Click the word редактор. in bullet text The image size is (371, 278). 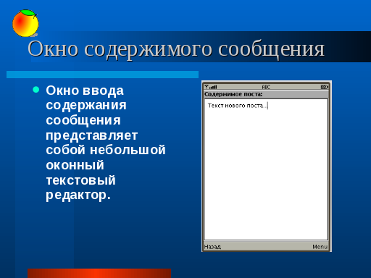point(78,195)
